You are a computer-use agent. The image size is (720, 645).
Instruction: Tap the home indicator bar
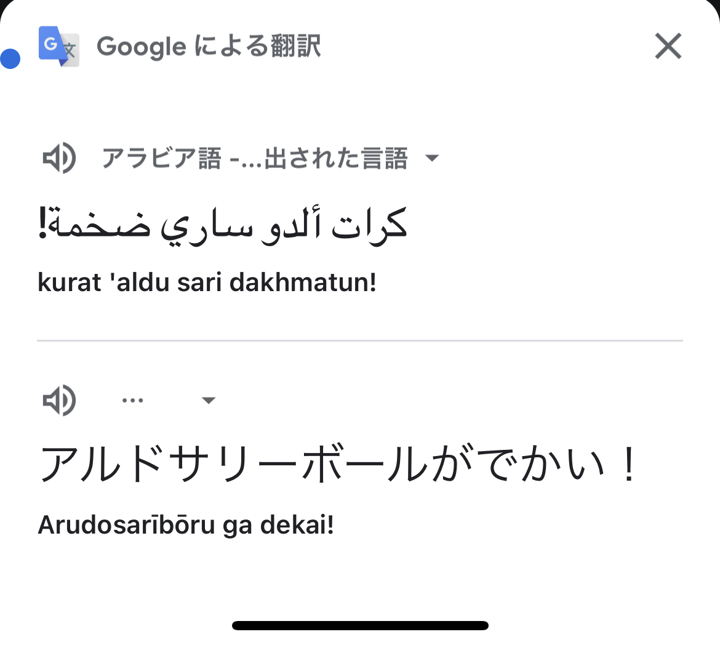coord(361,625)
